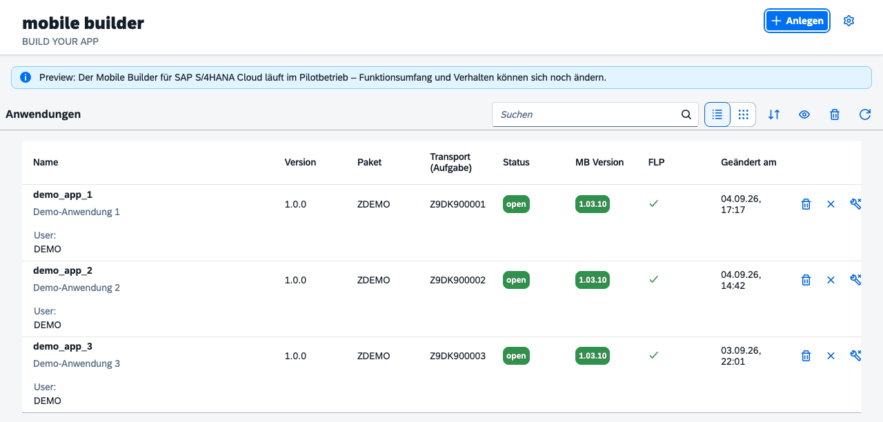Click the search magnifier icon
Viewport: 883px width, 422px height.
coord(686,114)
